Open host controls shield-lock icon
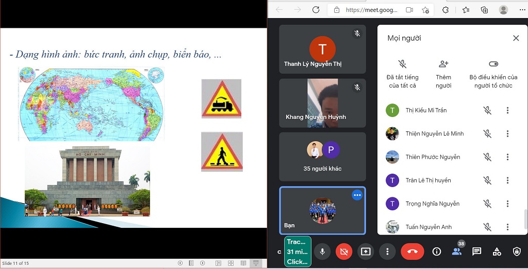Viewport: 528px width, 269px height. (516, 251)
